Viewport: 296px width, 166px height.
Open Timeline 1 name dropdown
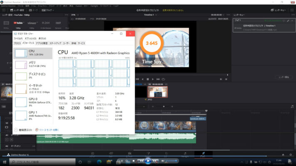[150, 15]
